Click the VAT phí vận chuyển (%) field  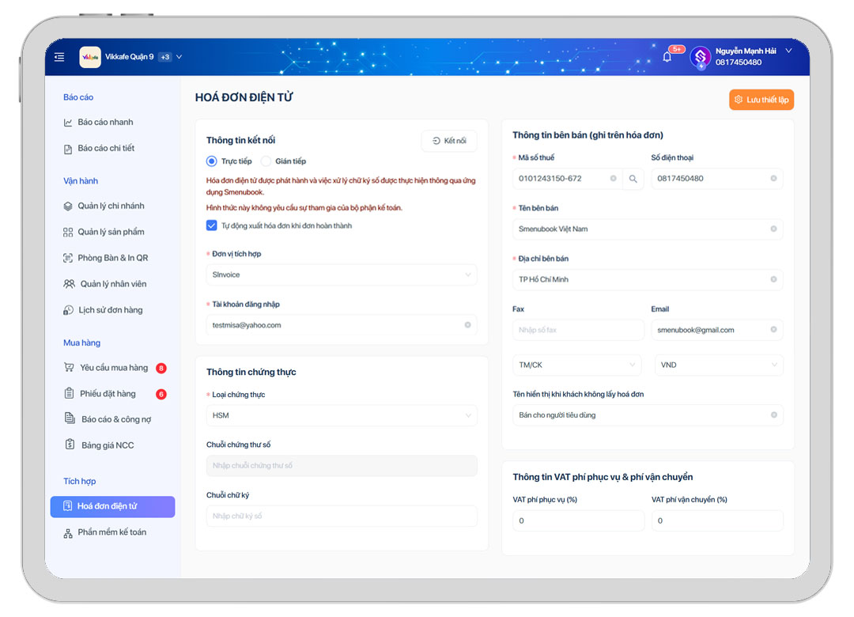716,521
